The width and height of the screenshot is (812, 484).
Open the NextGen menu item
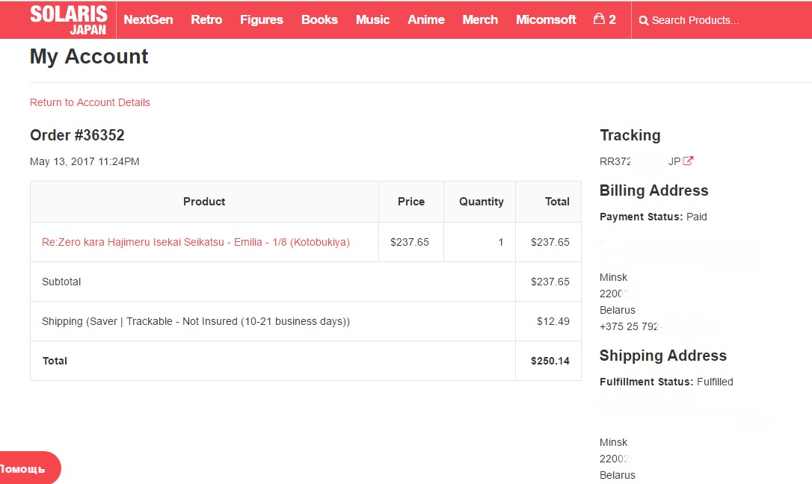point(148,20)
